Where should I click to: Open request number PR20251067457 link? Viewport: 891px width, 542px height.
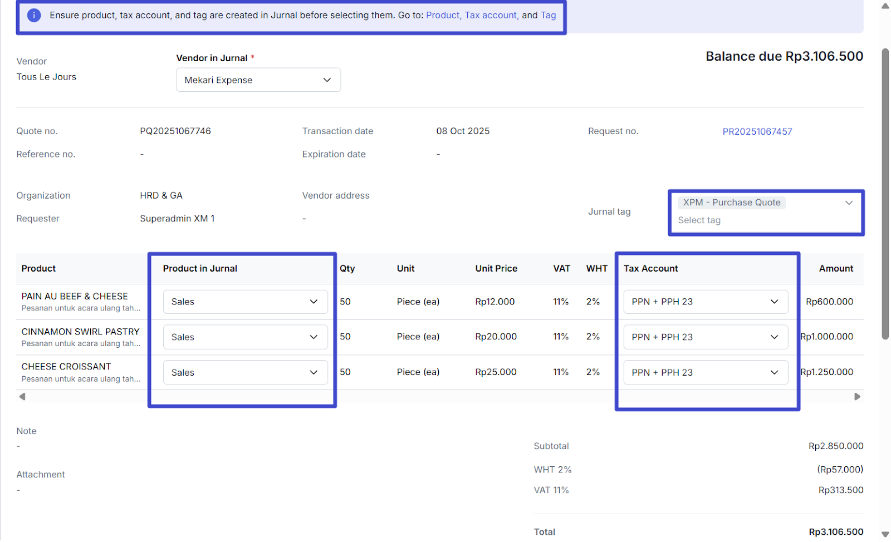(757, 132)
